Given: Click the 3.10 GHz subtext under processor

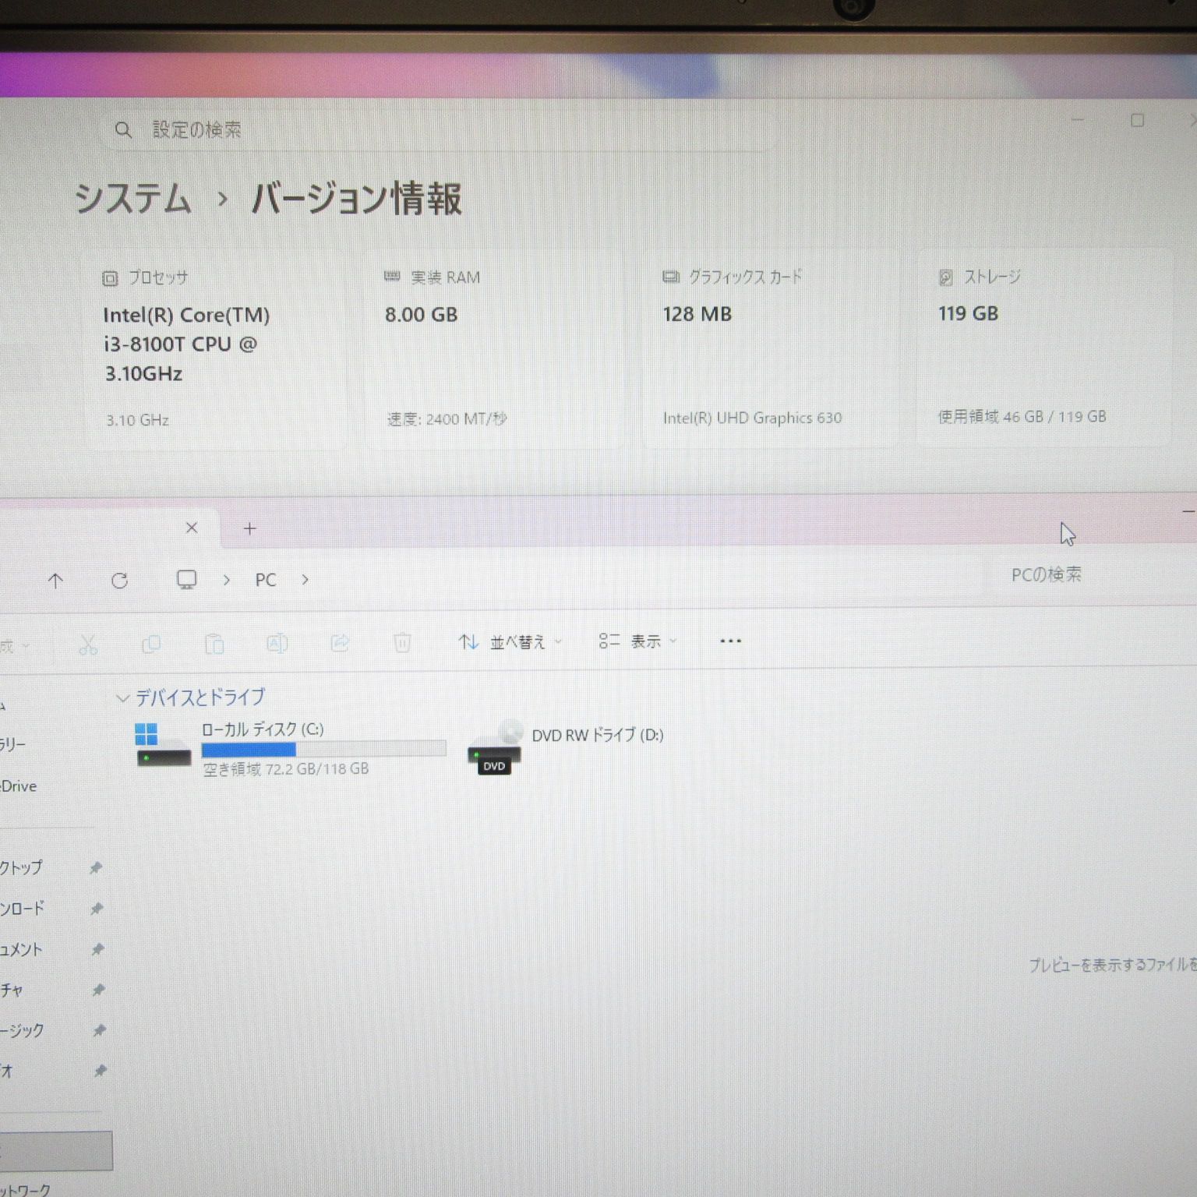Looking at the screenshot, I should point(138,420).
